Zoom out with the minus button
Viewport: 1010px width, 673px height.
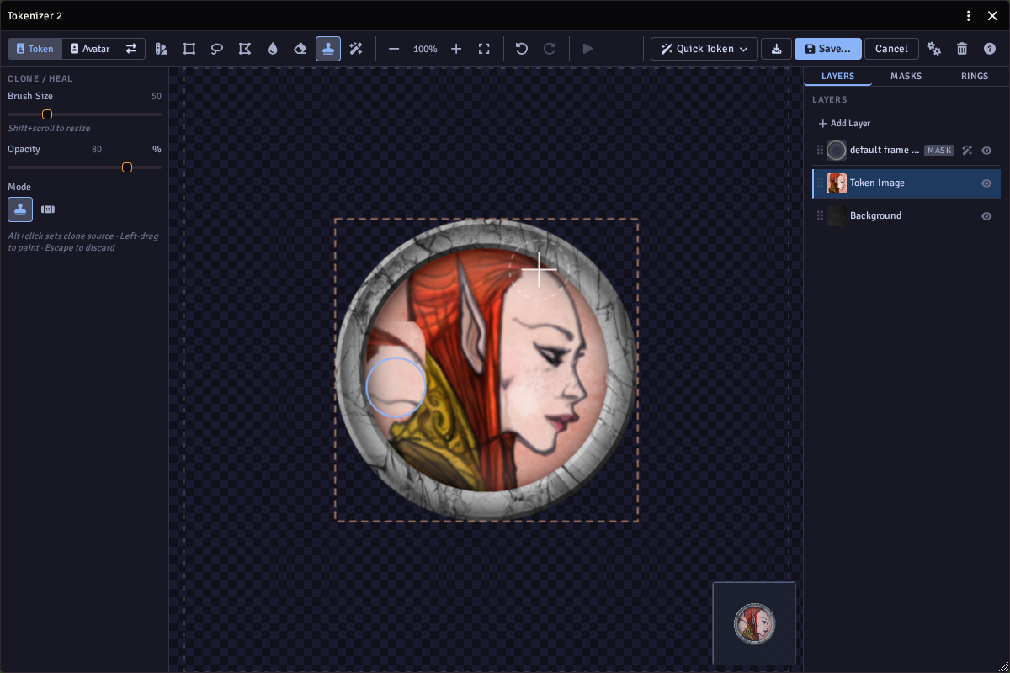pos(394,49)
